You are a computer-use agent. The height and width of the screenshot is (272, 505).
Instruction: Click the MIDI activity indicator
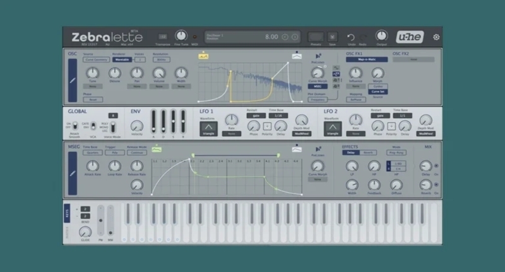click(x=194, y=37)
